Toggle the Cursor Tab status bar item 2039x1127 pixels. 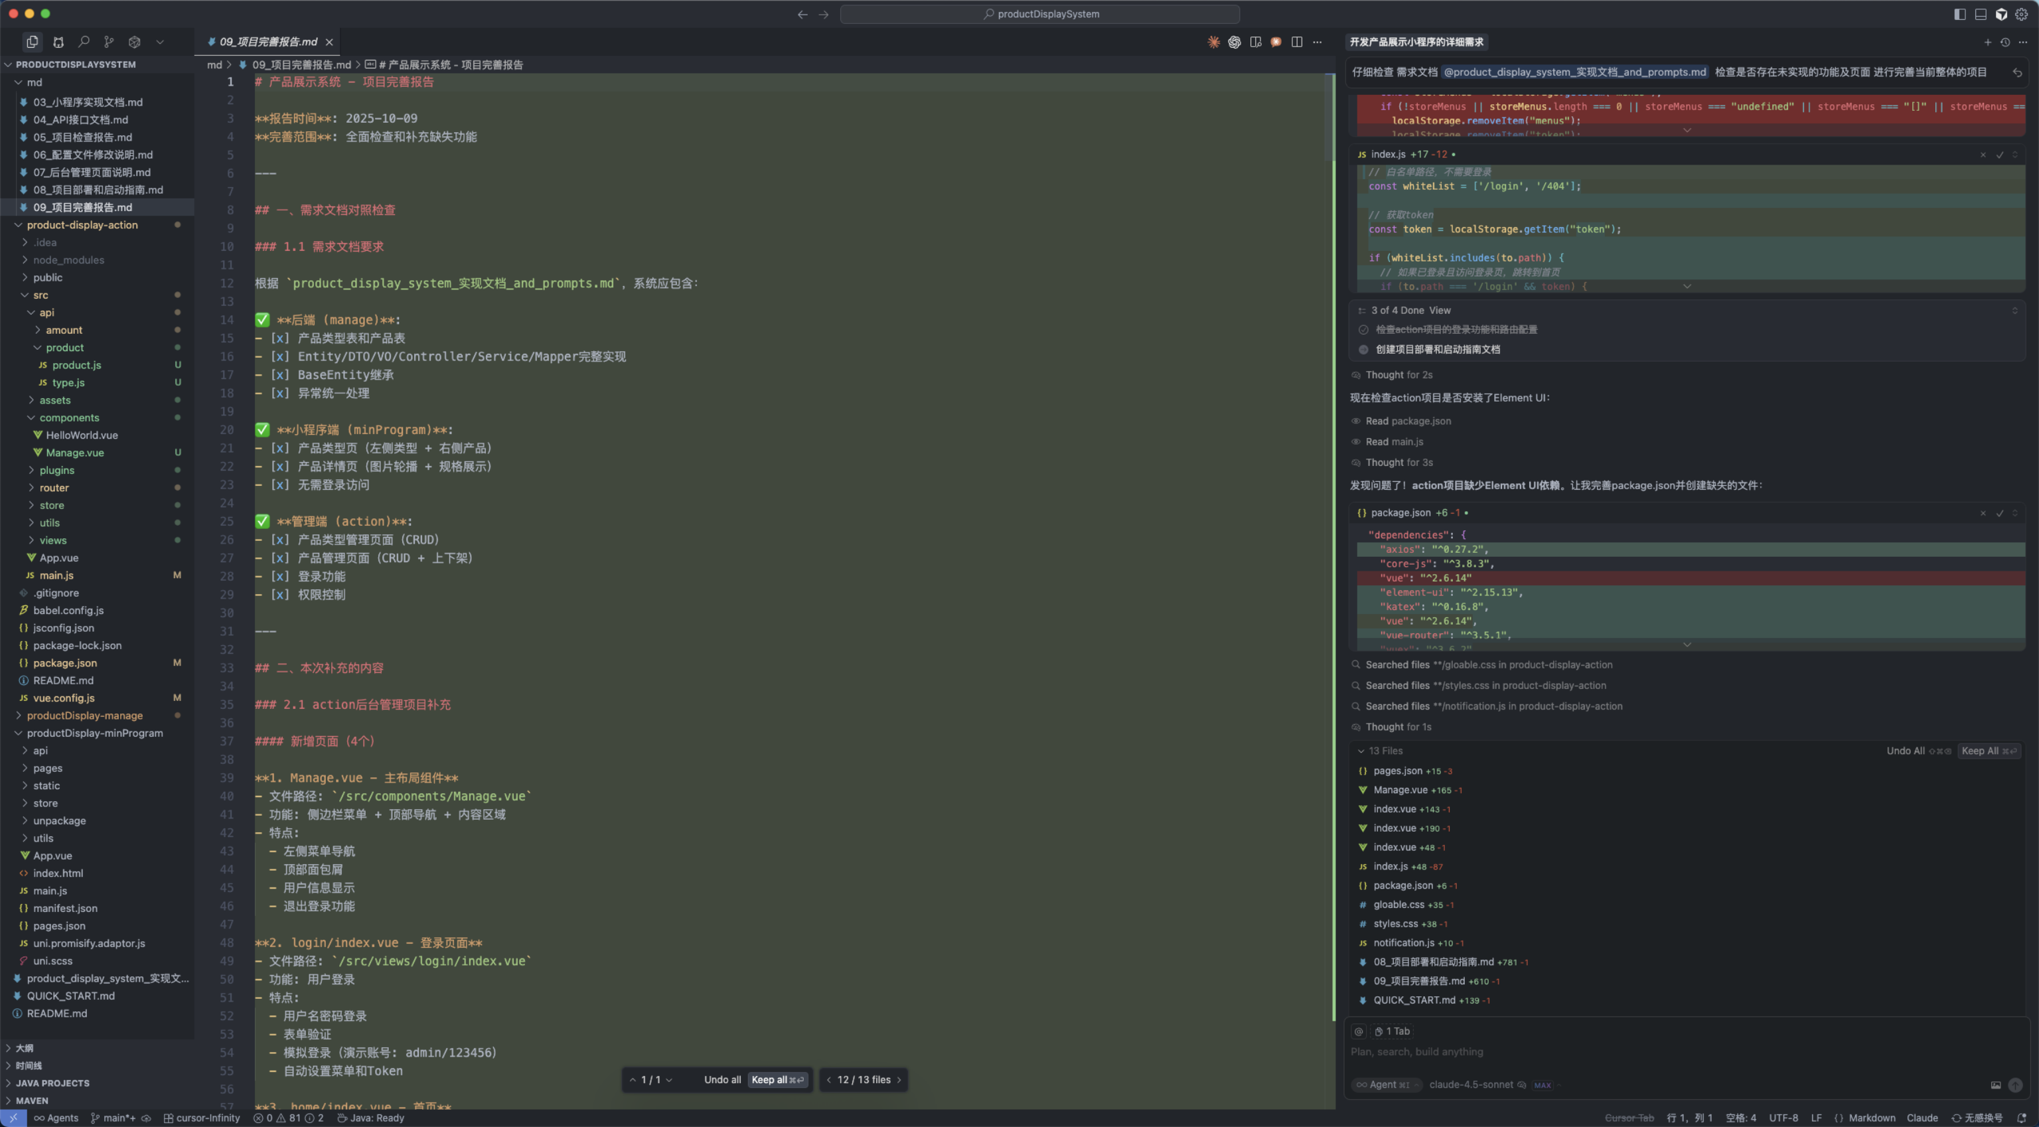(x=1629, y=1118)
